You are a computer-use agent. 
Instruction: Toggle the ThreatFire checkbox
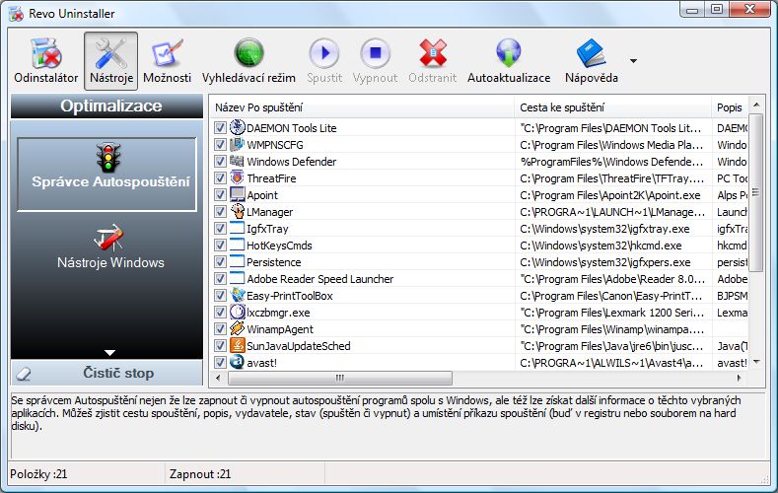(x=220, y=178)
